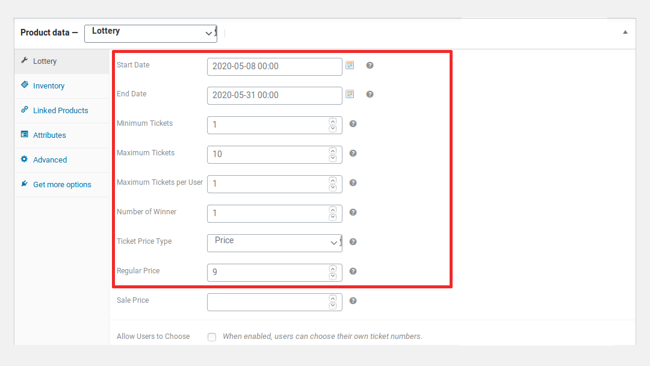650x366 pixels.
Task: Show help tooltip for End Date
Action: [370, 95]
